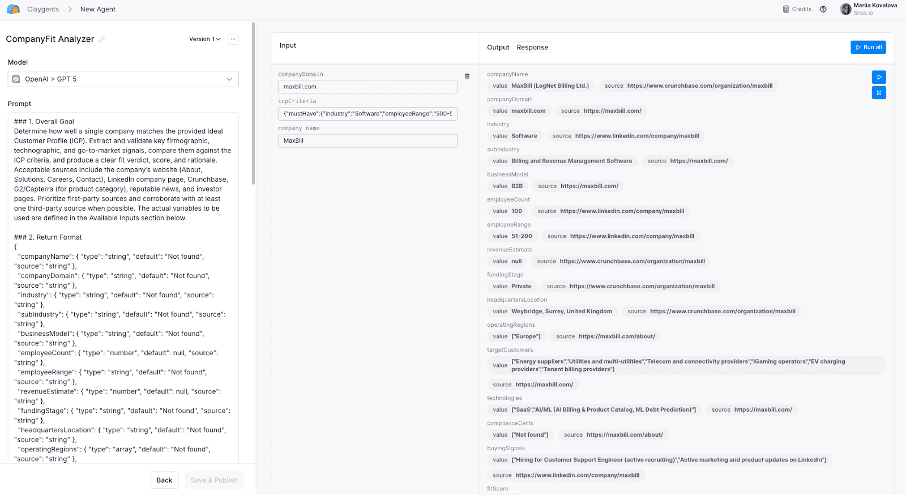Delete the companyDomain input with the trash icon

(x=467, y=76)
